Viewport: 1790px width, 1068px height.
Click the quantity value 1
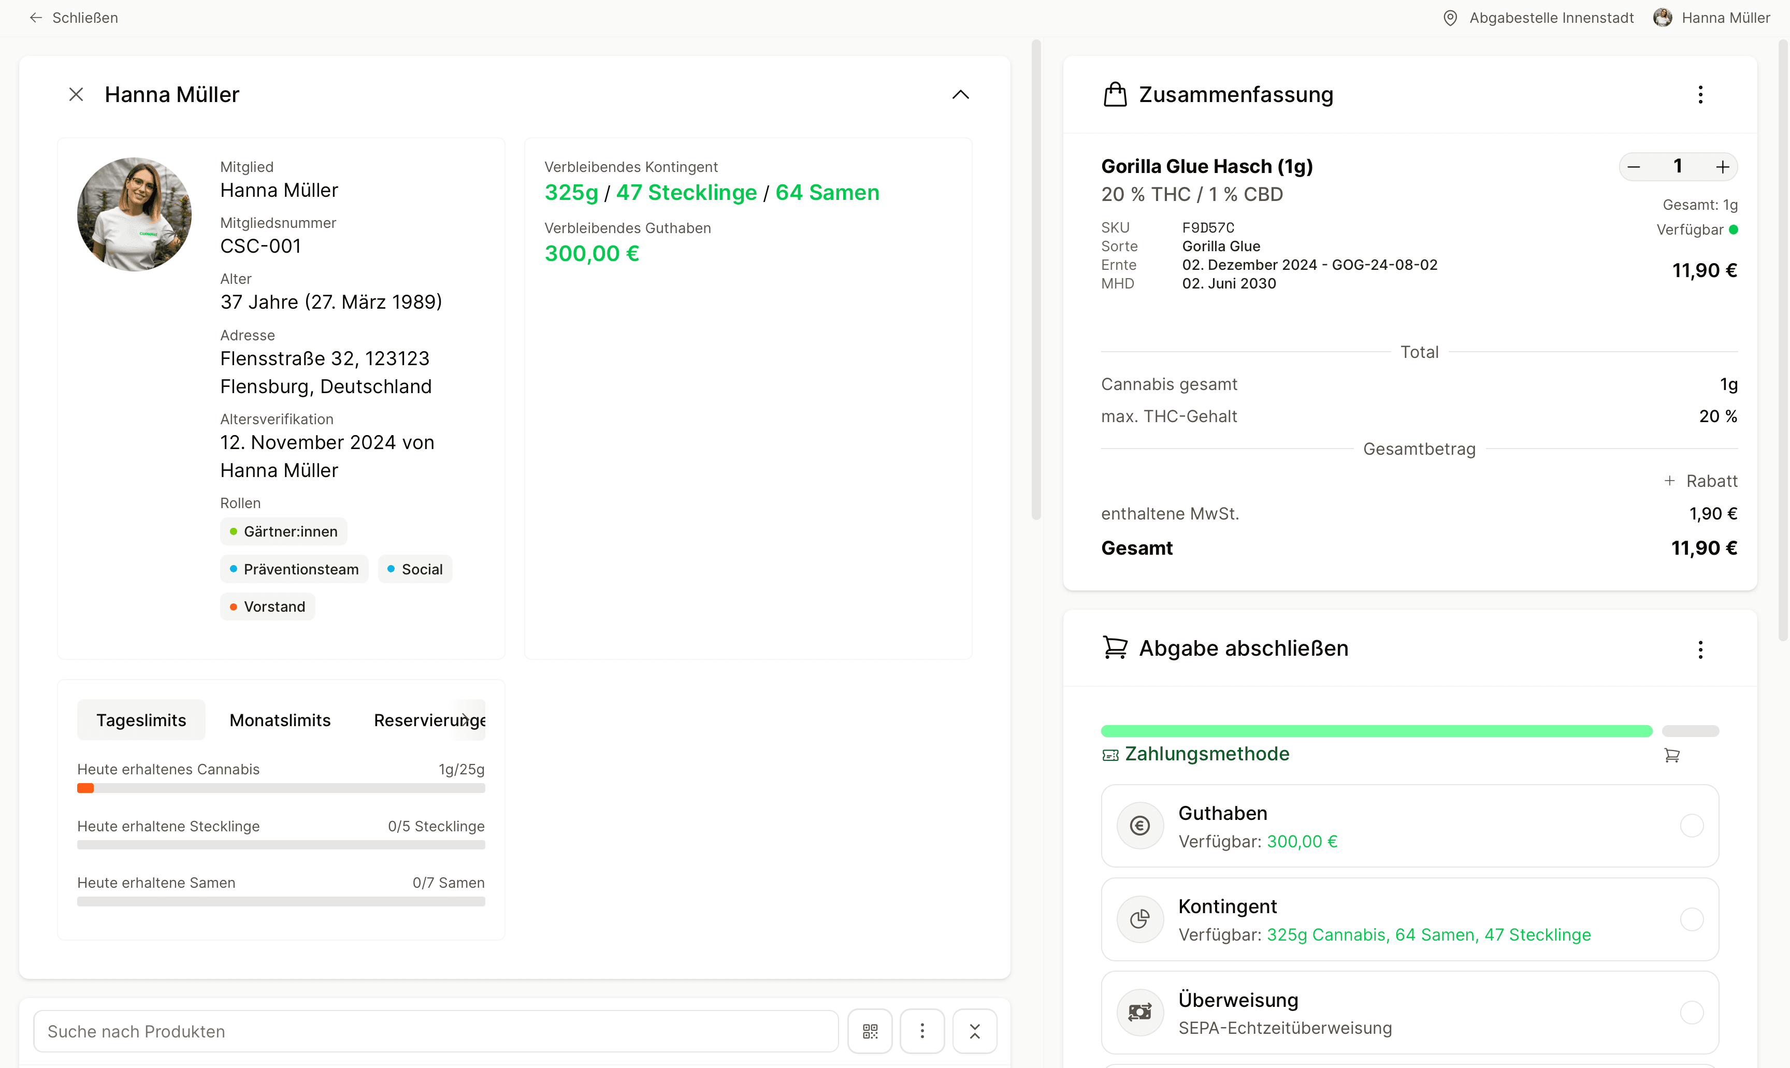[x=1678, y=166]
